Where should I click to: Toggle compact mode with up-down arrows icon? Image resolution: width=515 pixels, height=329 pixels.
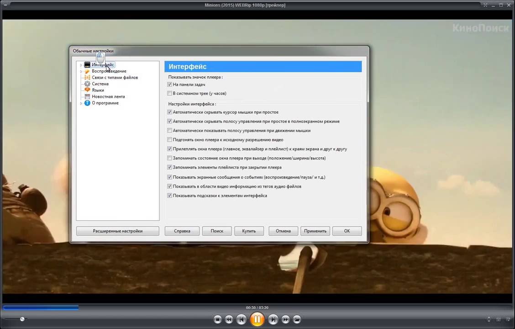point(489,319)
